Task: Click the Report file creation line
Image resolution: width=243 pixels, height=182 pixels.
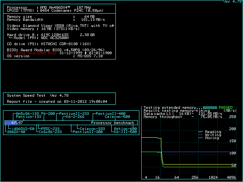Action: [x=57, y=102]
